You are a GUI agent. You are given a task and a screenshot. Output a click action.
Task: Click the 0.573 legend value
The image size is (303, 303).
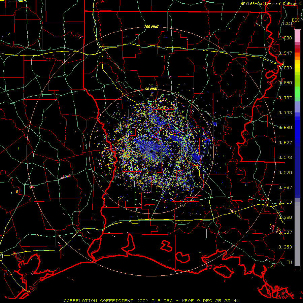285,158
